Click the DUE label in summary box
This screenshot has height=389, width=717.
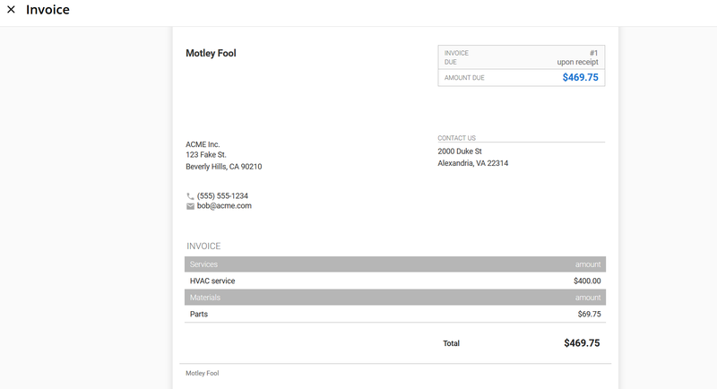click(451, 62)
